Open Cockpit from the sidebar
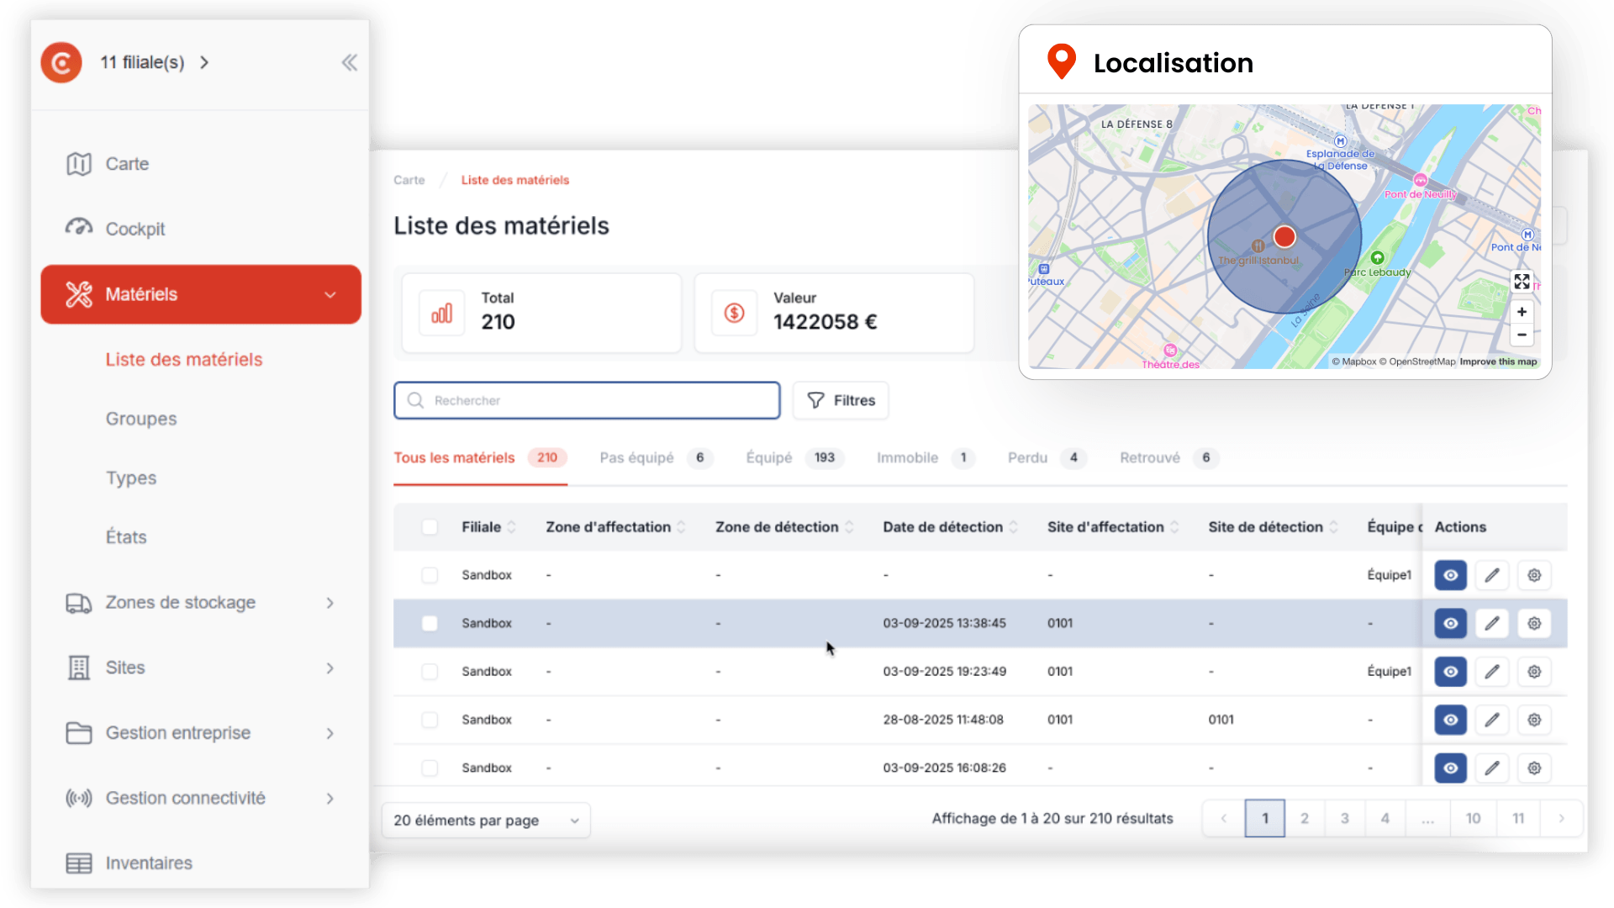This screenshot has height=908, width=1614. pos(134,229)
